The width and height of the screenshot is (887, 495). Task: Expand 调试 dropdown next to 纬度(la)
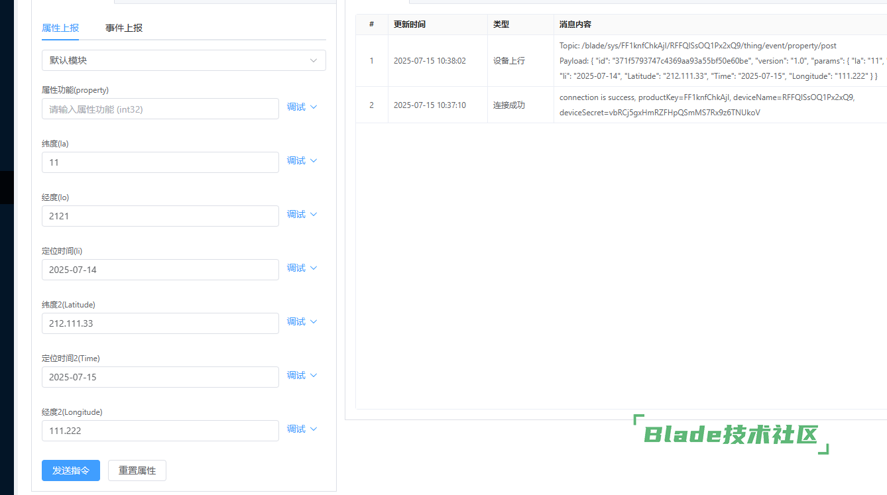pyautogui.click(x=302, y=161)
